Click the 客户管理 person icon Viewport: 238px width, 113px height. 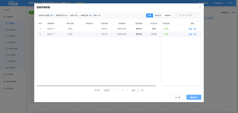click(x=6, y=55)
